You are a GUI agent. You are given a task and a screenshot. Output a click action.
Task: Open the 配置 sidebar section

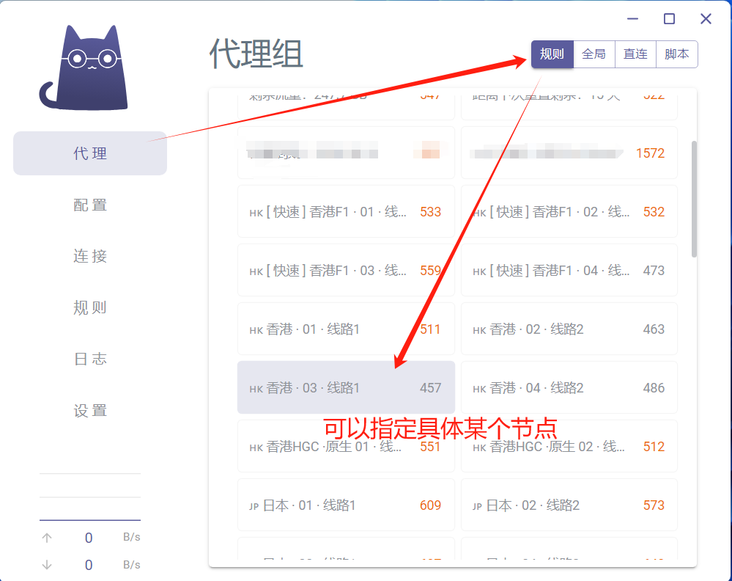tap(90, 205)
